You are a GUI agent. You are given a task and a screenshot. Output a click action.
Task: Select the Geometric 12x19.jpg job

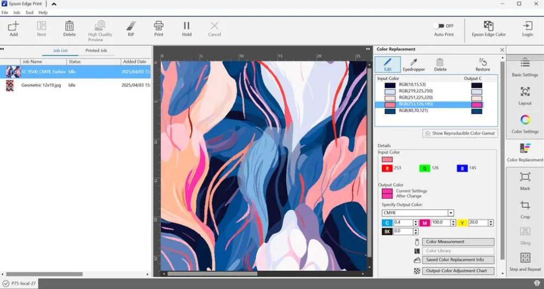(75, 85)
